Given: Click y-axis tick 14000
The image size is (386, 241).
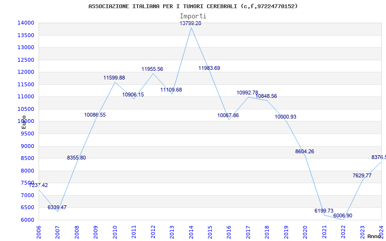Looking at the screenshot, I should click(26, 23).
